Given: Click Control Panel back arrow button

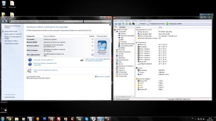Looking at the screenshot, I should (3, 21).
